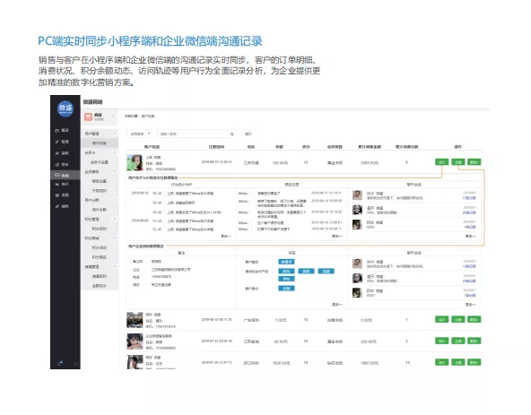
Task: Click green 更多 button in the 江苏无锡 row
Action: (474, 162)
